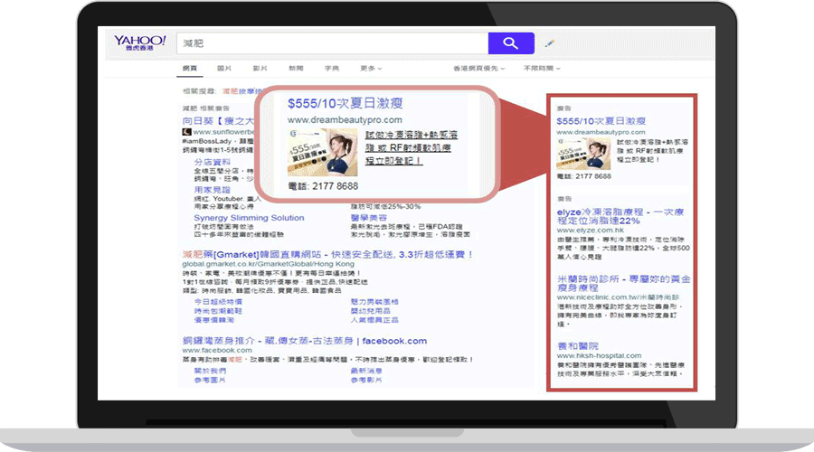Open the Gmarket 韓國直購網站 result title
Screen dimensions: 814x452
tap(327, 254)
